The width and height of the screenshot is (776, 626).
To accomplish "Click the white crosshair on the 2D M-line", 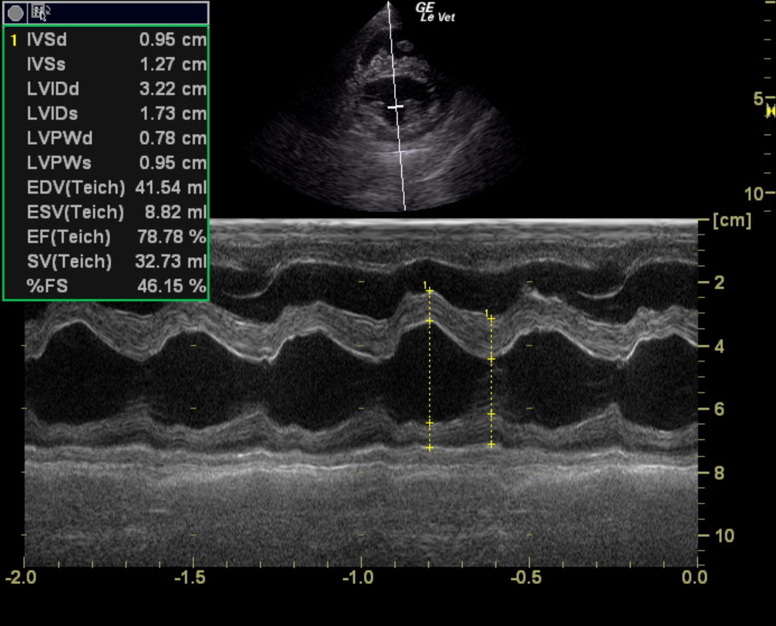I will pyautogui.click(x=395, y=107).
